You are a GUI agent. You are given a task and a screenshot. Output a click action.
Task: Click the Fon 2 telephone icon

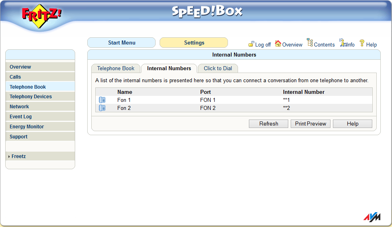click(x=102, y=108)
